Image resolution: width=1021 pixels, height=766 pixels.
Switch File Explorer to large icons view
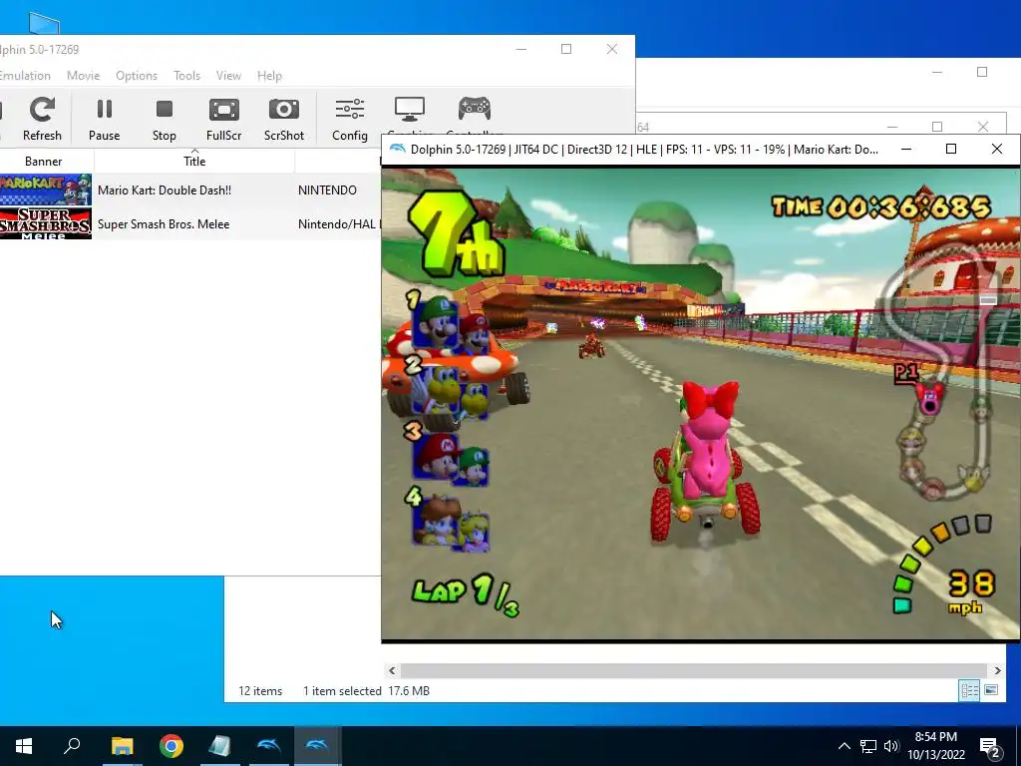coord(991,690)
